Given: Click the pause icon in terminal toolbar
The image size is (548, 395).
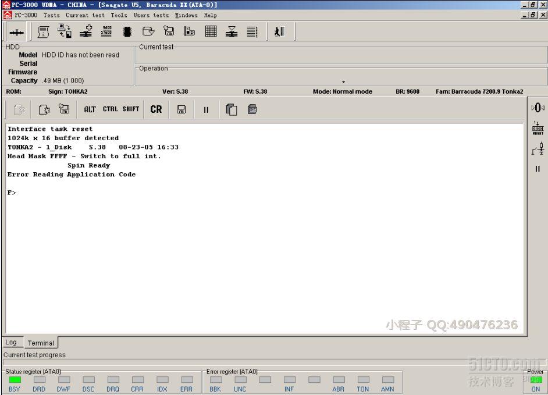Looking at the screenshot, I should pyautogui.click(x=206, y=110).
